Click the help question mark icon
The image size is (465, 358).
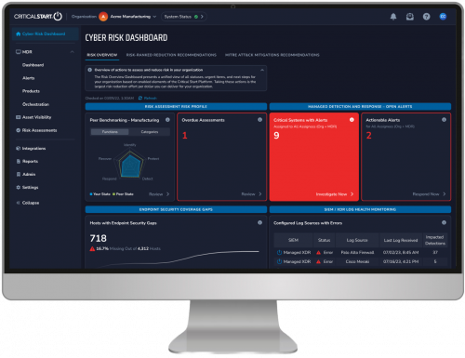426,17
